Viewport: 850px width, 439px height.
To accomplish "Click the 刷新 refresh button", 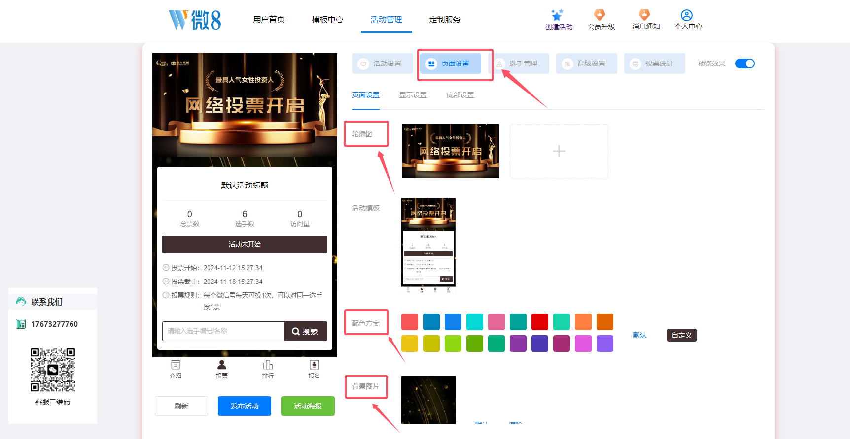I will (x=181, y=406).
